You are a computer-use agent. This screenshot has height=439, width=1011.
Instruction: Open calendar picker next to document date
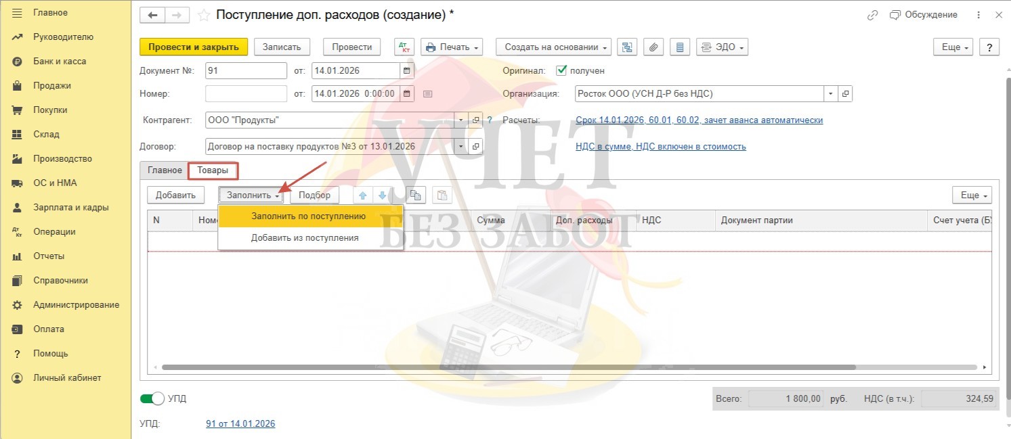(406, 70)
